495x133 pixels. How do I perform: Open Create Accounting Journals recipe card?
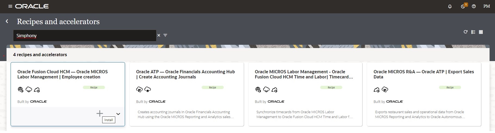coord(185,74)
